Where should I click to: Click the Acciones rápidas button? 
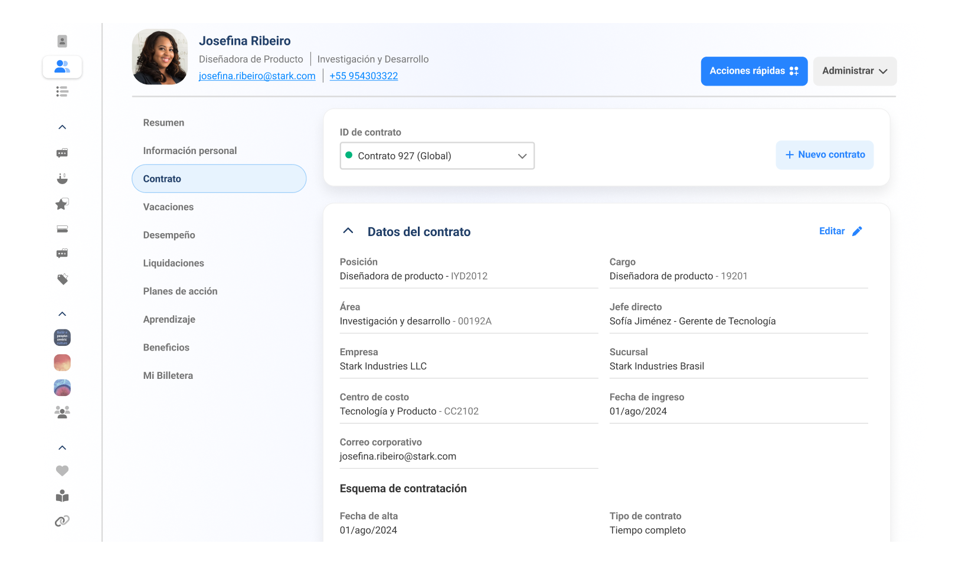[x=754, y=71]
